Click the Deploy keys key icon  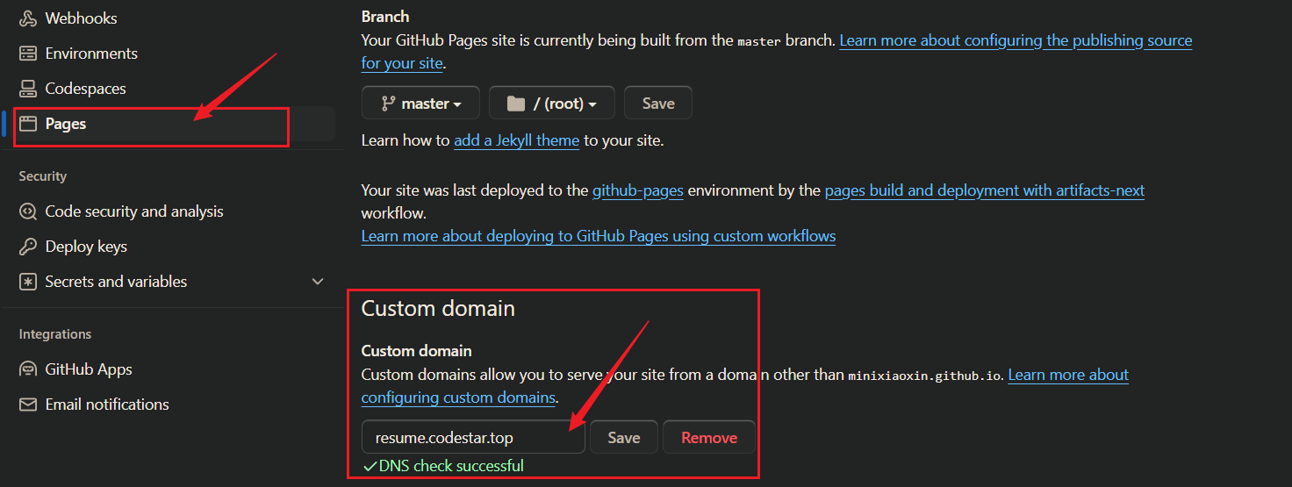point(28,247)
